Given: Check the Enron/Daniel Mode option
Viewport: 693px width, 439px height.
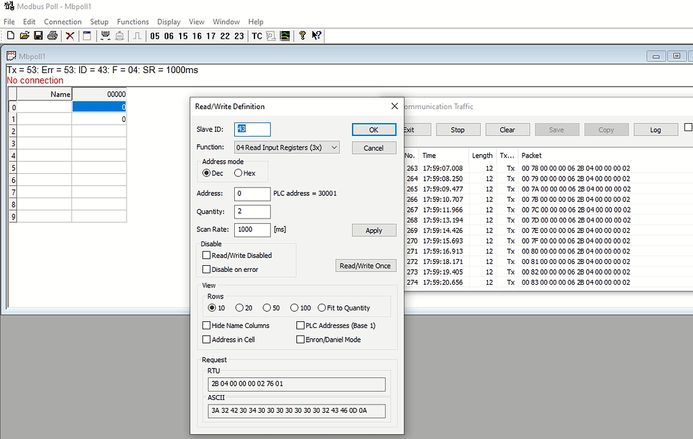Looking at the screenshot, I should click(x=300, y=340).
